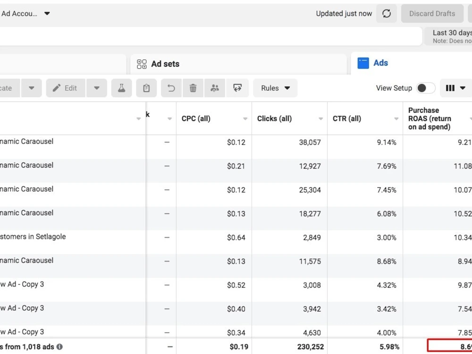Click the audience people icon
This screenshot has width=472, height=354.
click(215, 88)
